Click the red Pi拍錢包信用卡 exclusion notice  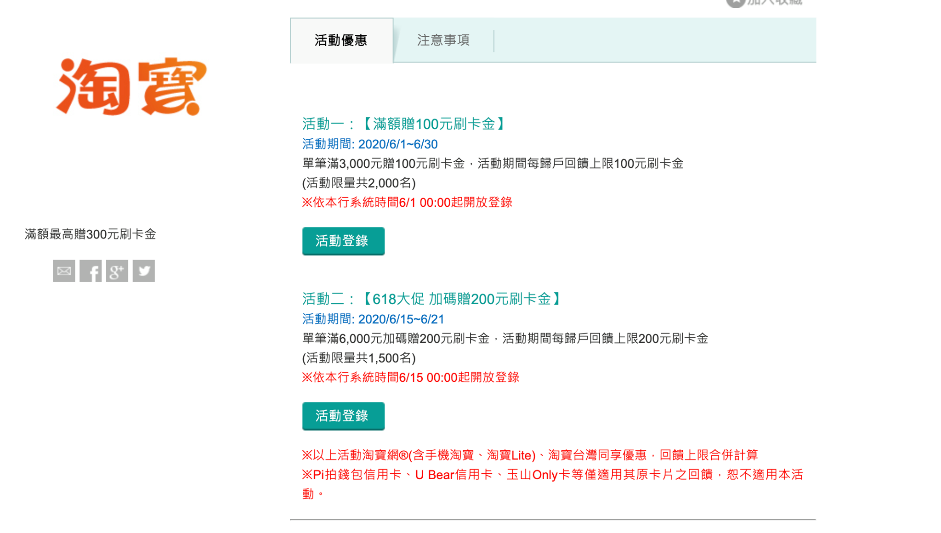pyautogui.click(x=553, y=484)
